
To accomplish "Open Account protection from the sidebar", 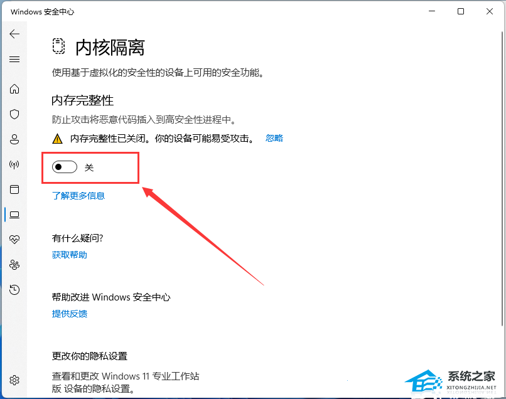I will pyautogui.click(x=14, y=139).
